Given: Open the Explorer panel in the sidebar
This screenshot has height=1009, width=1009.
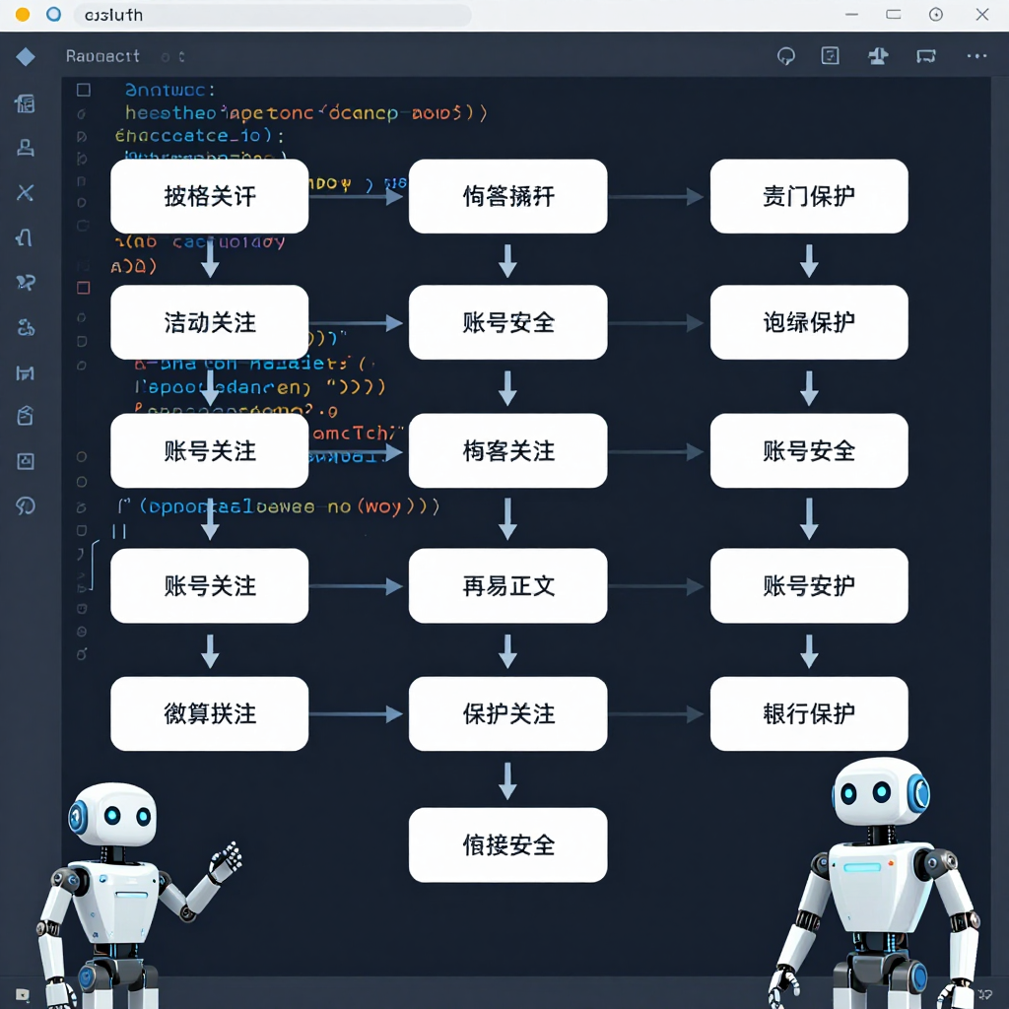Looking at the screenshot, I should 25,103.
